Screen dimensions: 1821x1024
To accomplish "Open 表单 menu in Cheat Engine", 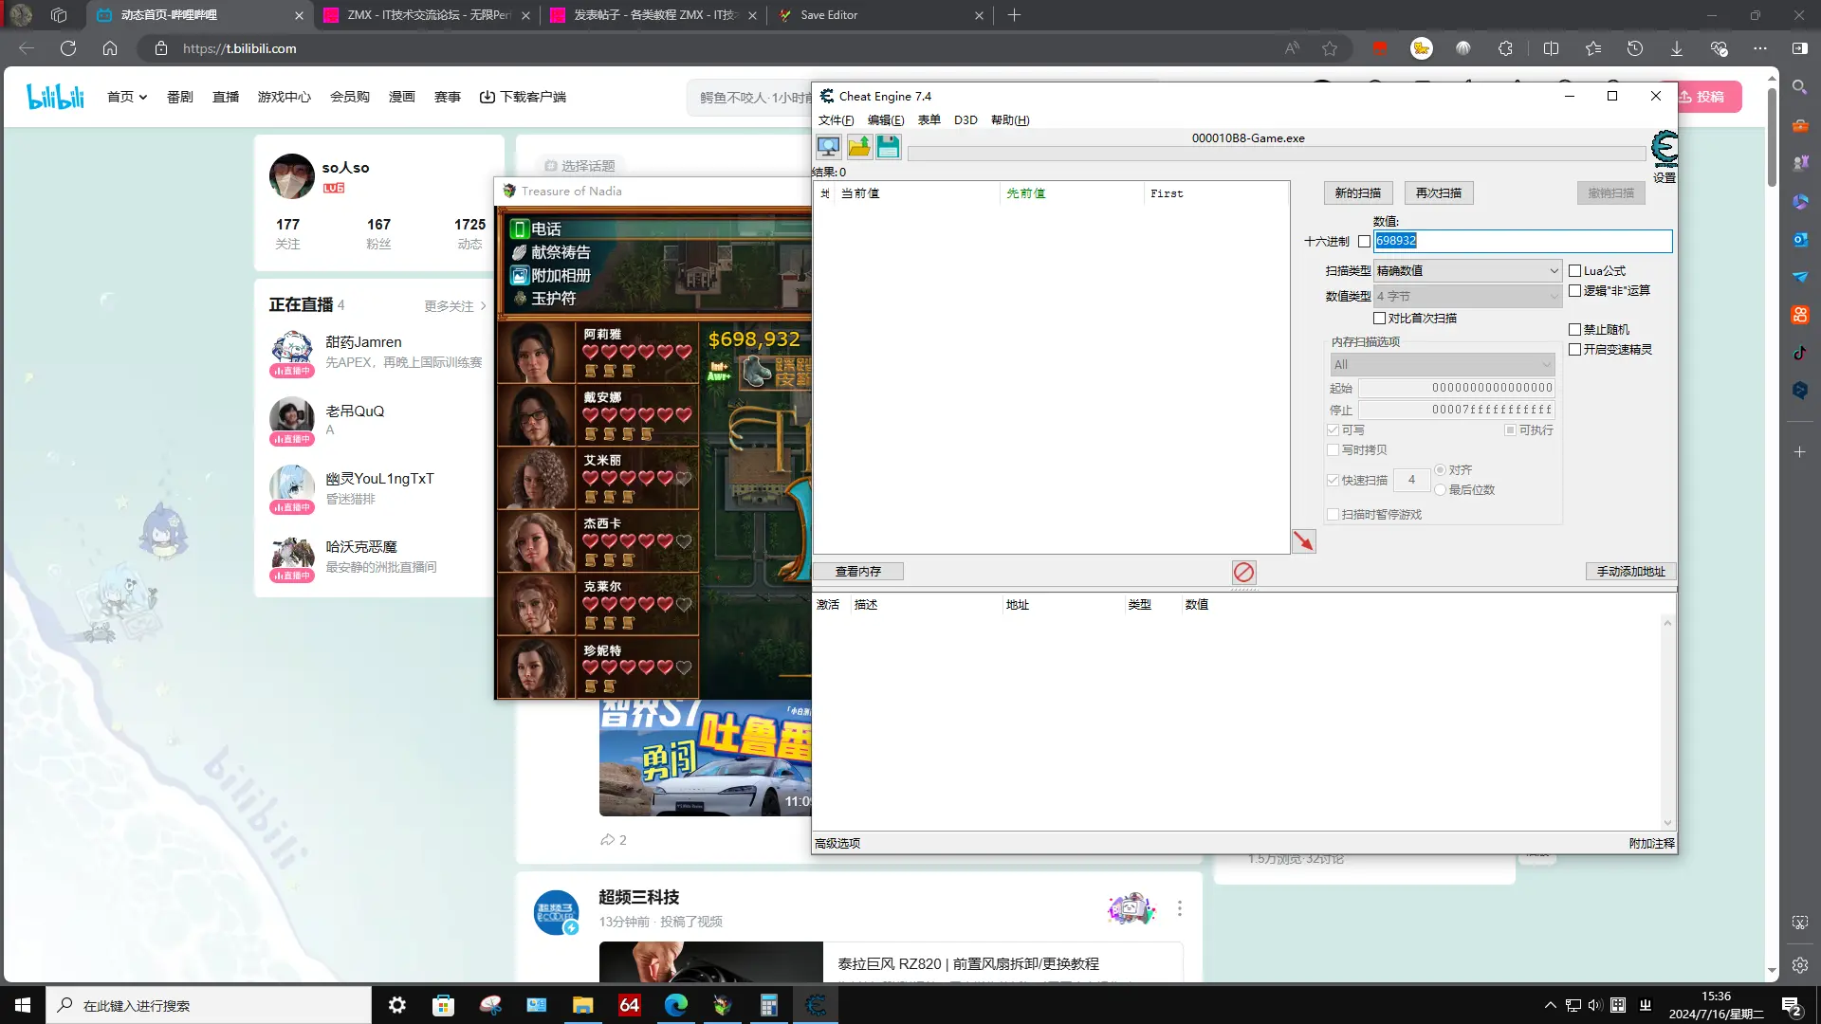I will (929, 120).
